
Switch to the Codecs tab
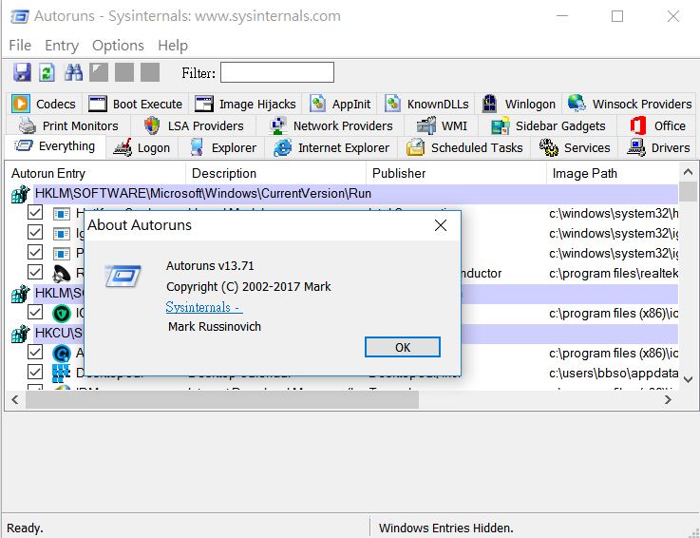(44, 104)
